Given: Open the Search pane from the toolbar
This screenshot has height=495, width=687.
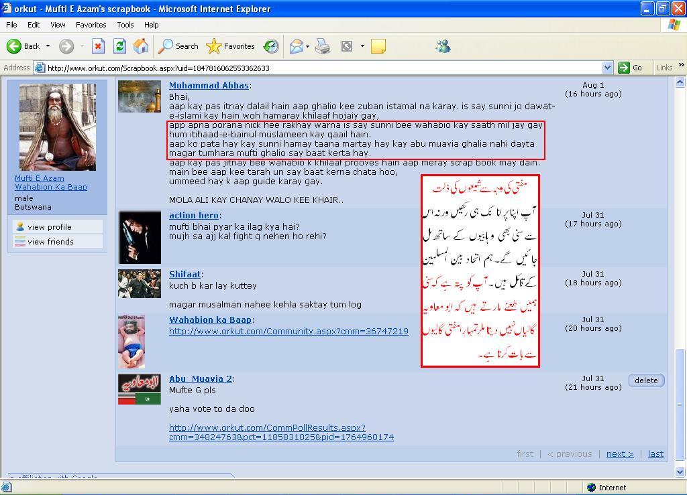Looking at the screenshot, I should click(x=178, y=46).
